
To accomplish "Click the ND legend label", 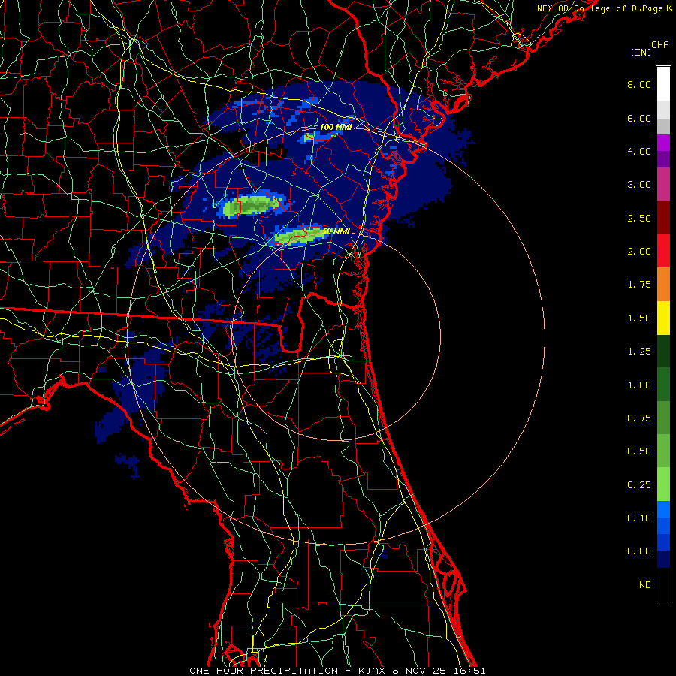I will (x=645, y=585).
